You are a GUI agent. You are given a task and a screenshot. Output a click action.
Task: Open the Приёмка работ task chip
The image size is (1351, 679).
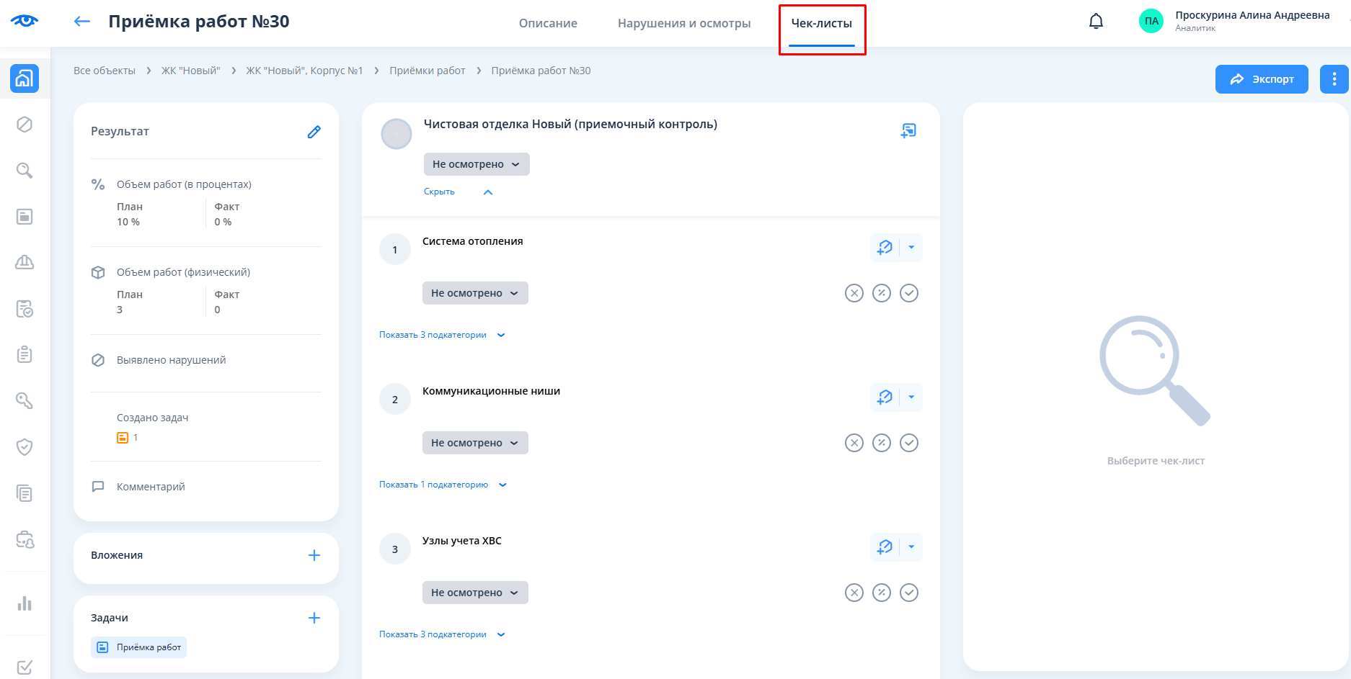pos(139,647)
